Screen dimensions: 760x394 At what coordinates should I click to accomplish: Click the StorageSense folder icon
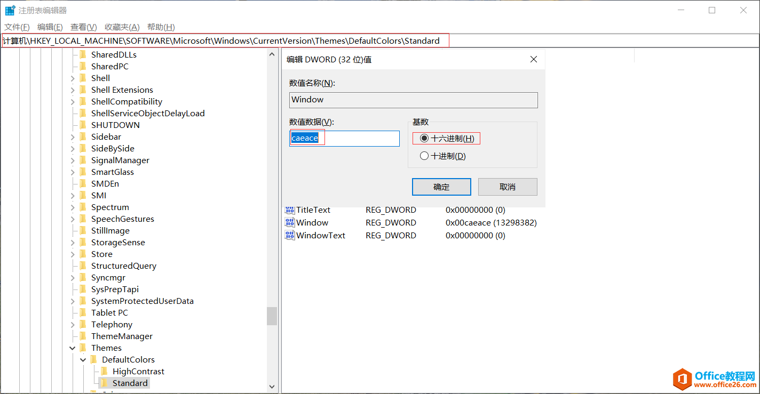(x=83, y=242)
